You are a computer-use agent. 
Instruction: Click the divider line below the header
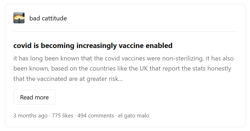[x=125, y=31]
